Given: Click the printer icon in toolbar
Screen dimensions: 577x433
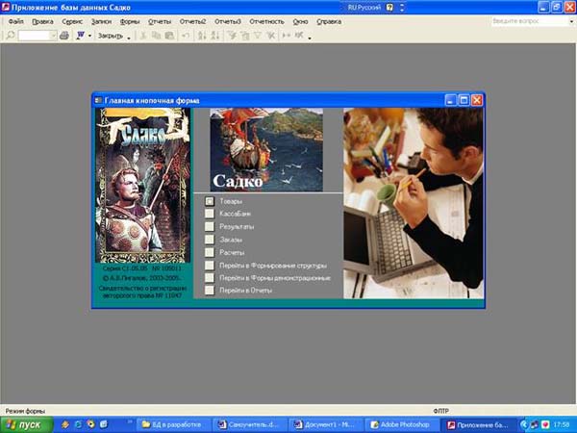Looking at the screenshot, I should tap(64, 36).
